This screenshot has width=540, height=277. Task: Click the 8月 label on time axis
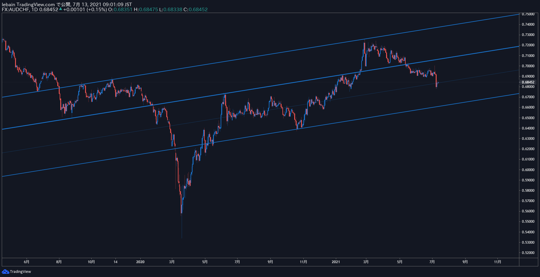(59, 262)
